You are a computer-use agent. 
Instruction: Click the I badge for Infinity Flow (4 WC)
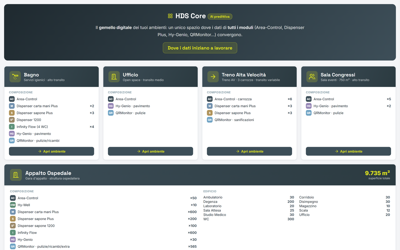coord(12,127)
